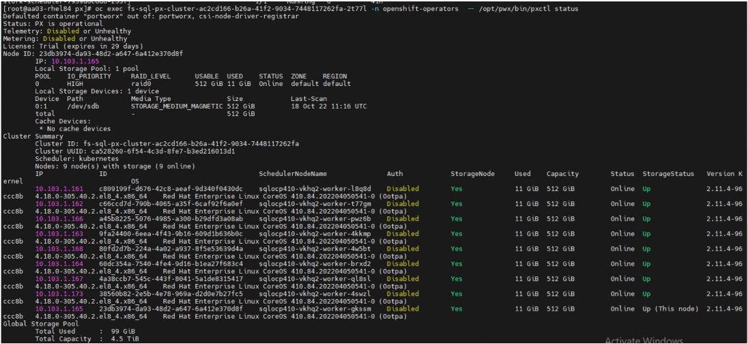Image resolution: width=748 pixels, height=344 pixels.
Task: Click the Last-Scan date 18 Oct 22 11:16 UTC
Action: point(329,106)
